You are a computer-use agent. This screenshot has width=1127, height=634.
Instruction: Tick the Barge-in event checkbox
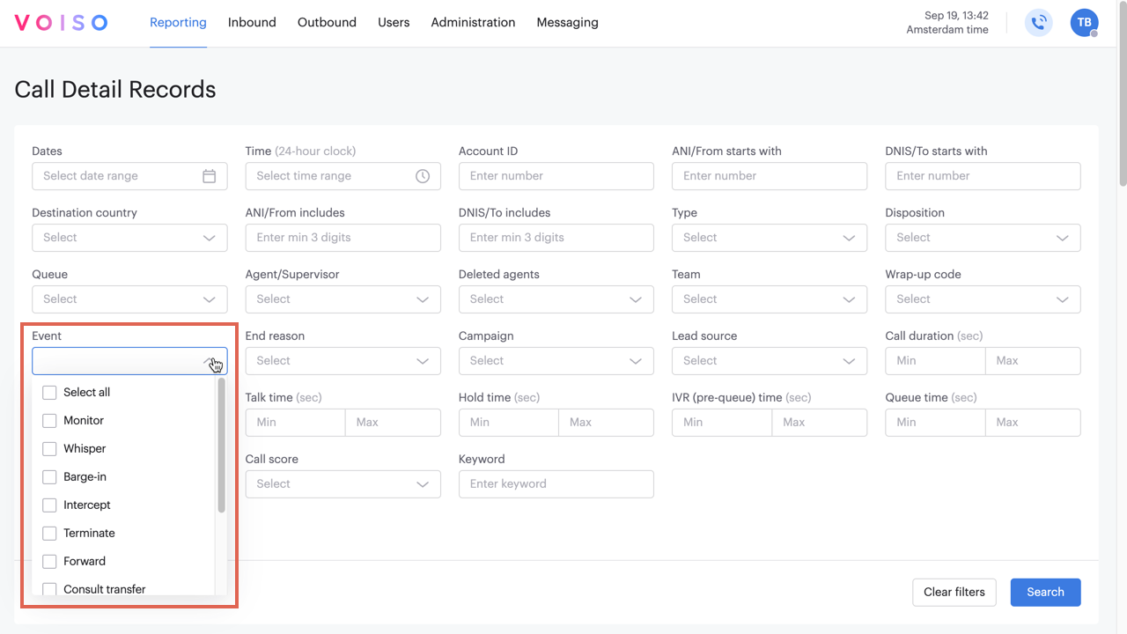[x=49, y=477]
